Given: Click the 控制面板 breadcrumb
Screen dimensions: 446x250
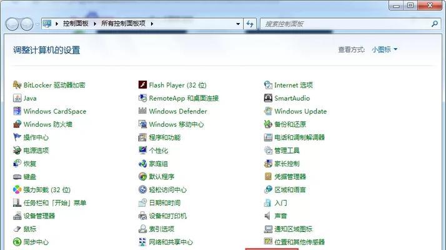Looking at the screenshot, I should pyautogui.click(x=76, y=24).
